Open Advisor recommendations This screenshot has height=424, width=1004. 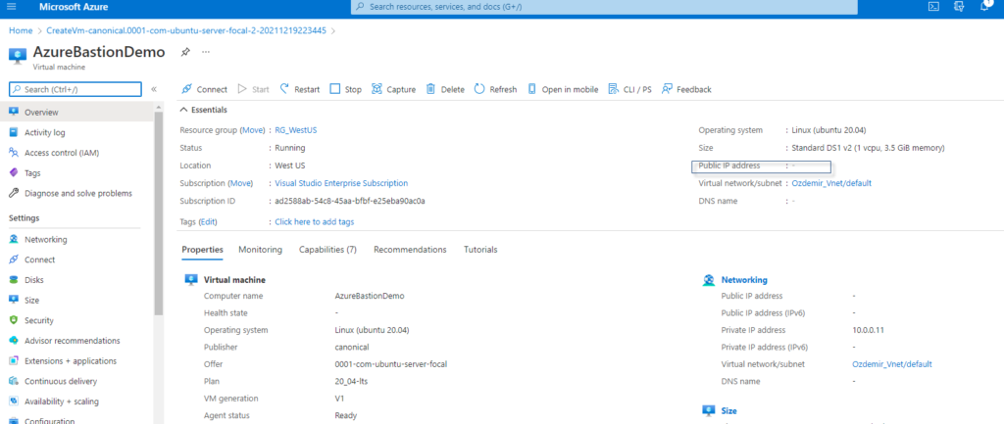point(72,341)
